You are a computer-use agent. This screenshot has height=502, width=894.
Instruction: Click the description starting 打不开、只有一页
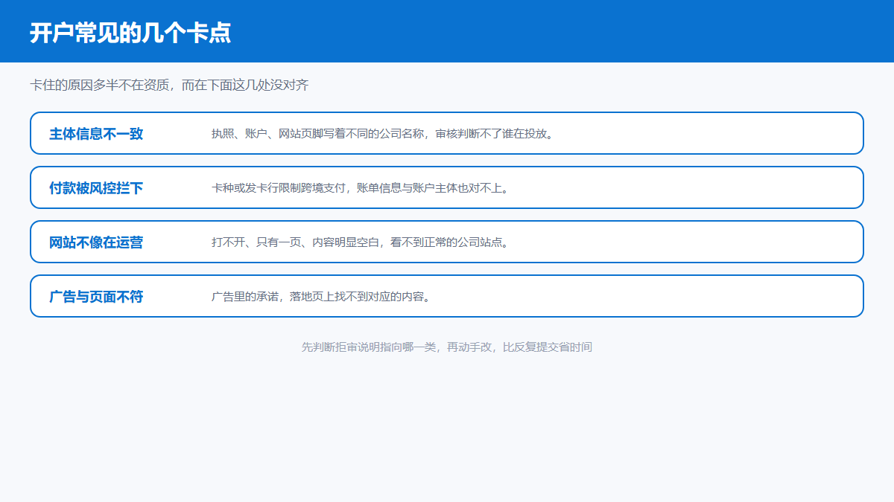361,242
